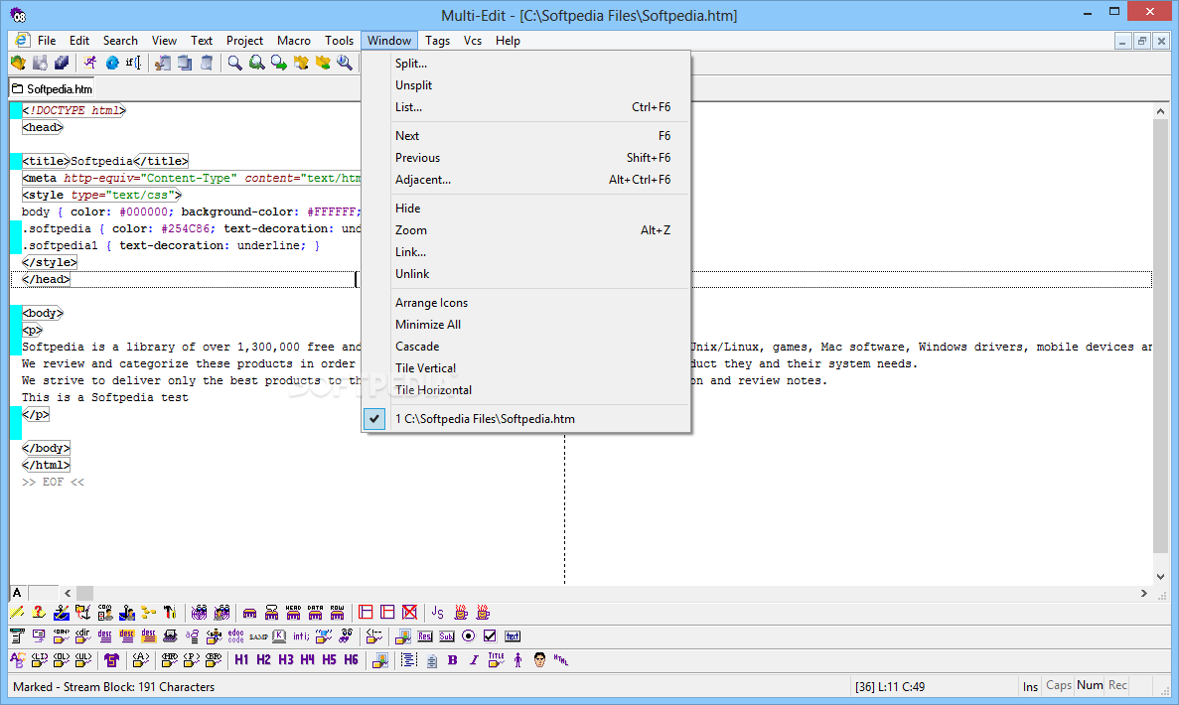Click the <!-- comment tag icon
Viewport: 1179px width, 705px height.
tap(373, 636)
